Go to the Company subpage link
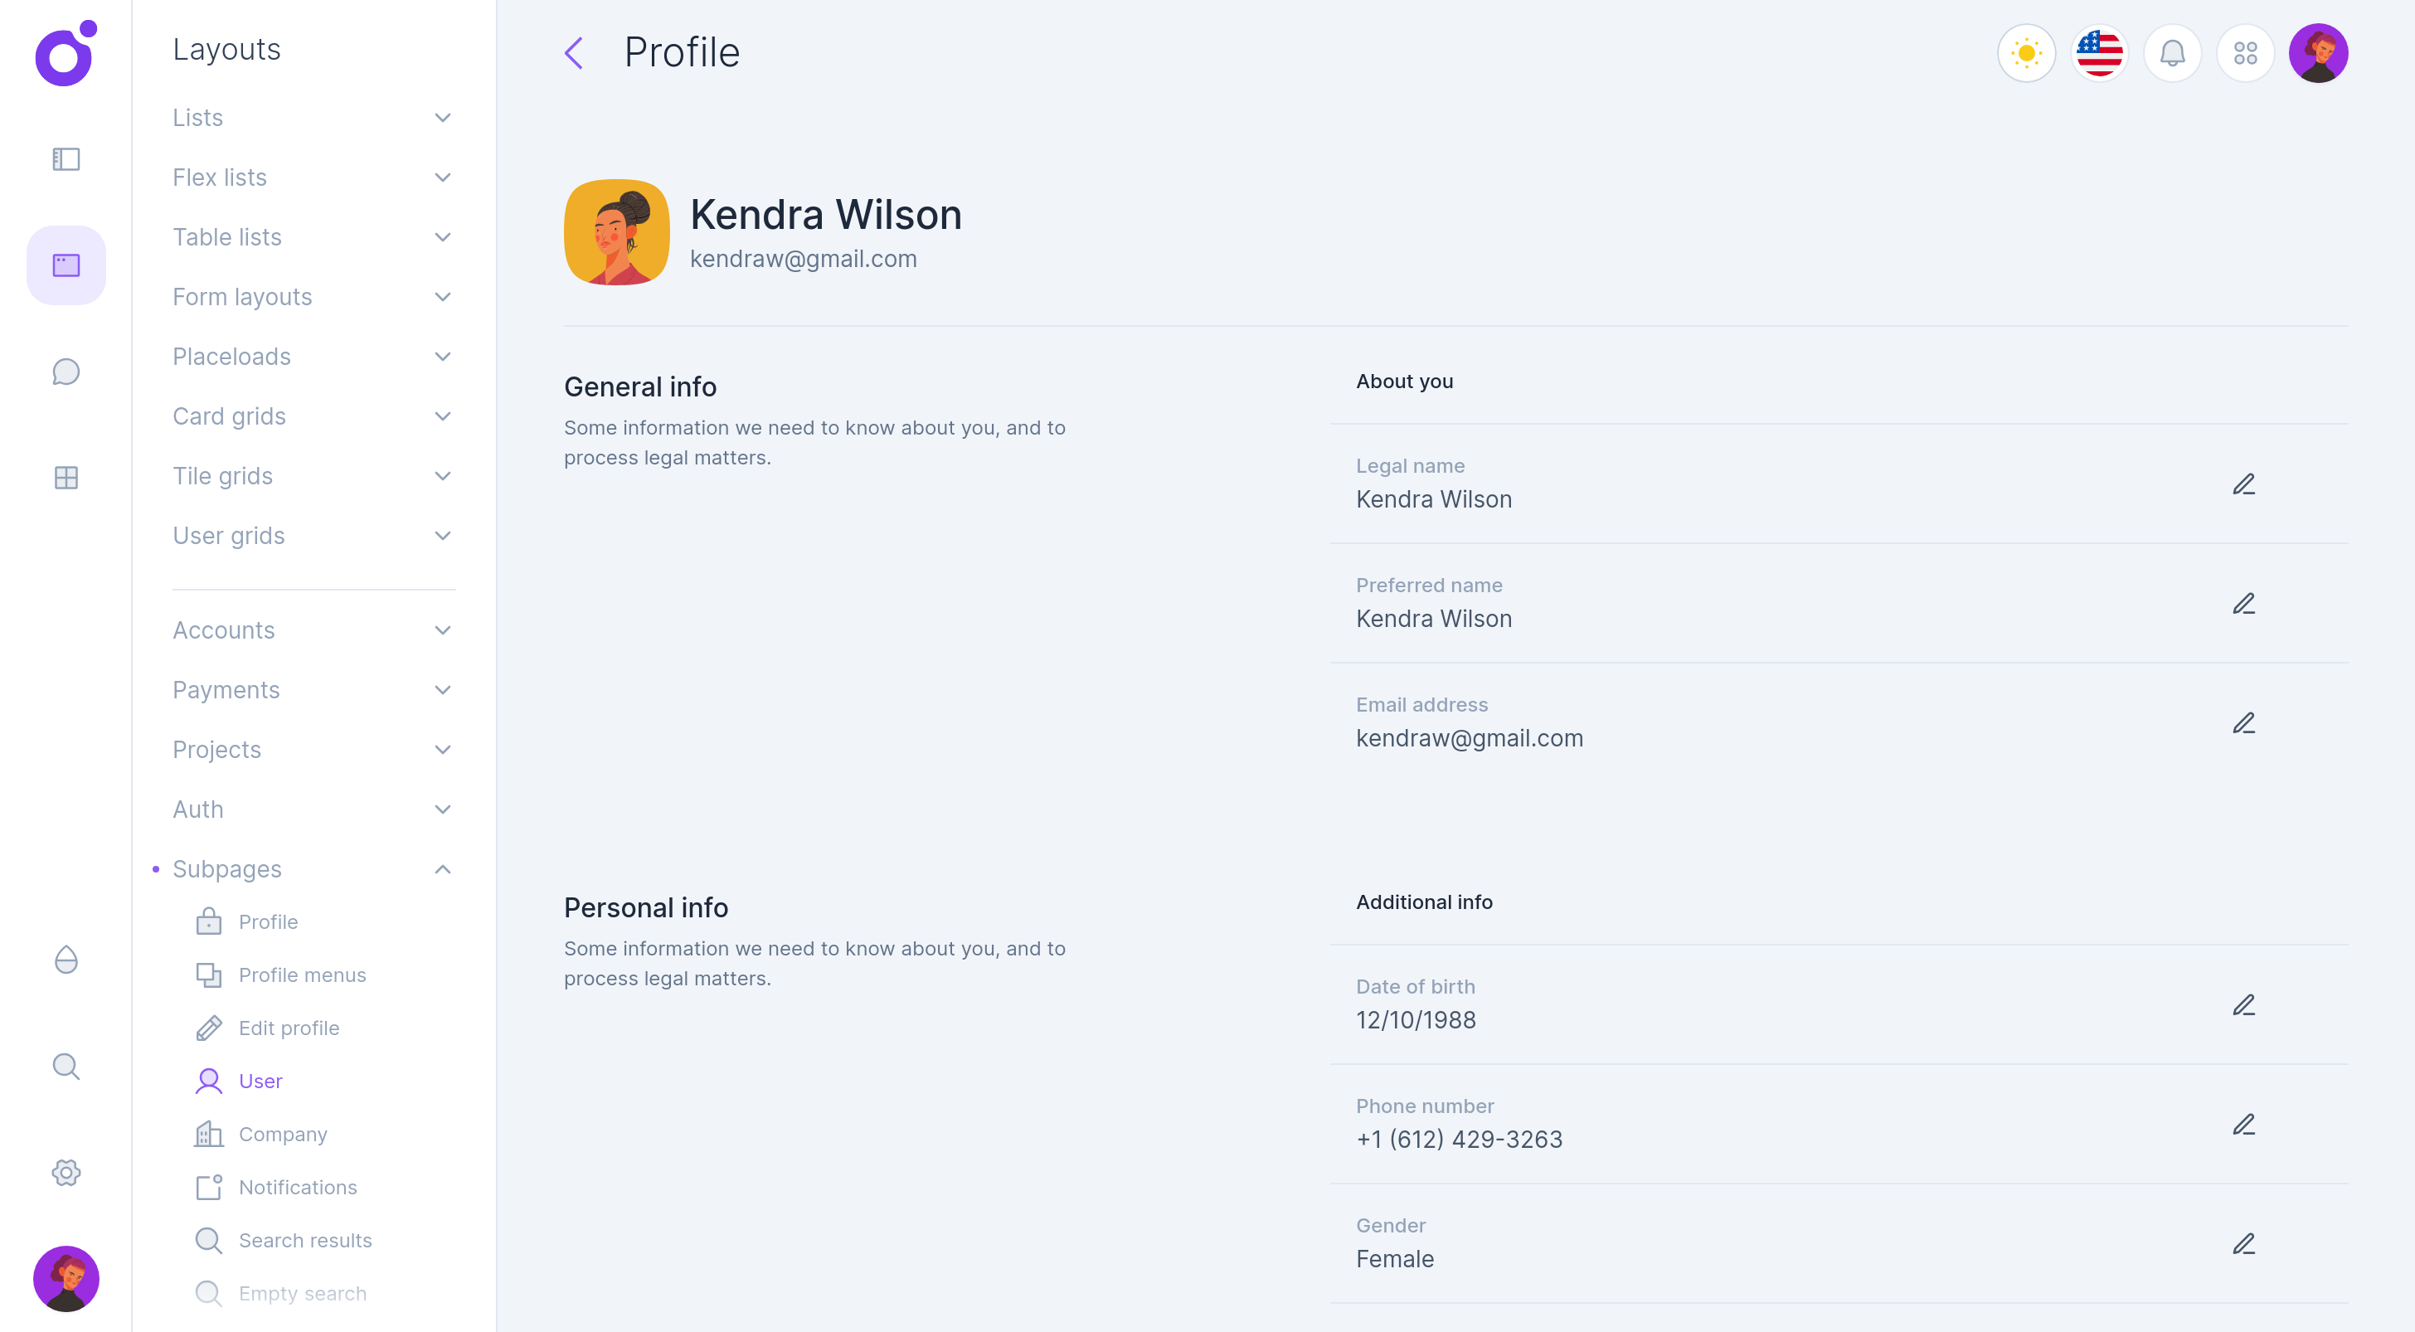The height and width of the screenshot is (1332, 2415). coord(282,1135)
